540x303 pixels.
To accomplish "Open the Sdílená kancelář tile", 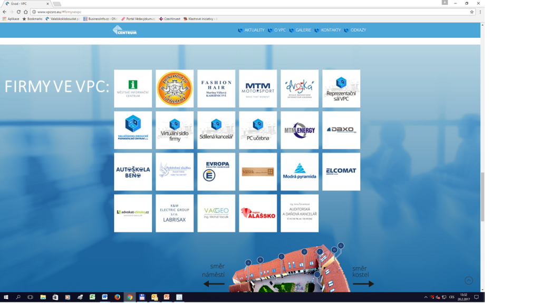I will [x=216, y=130].
